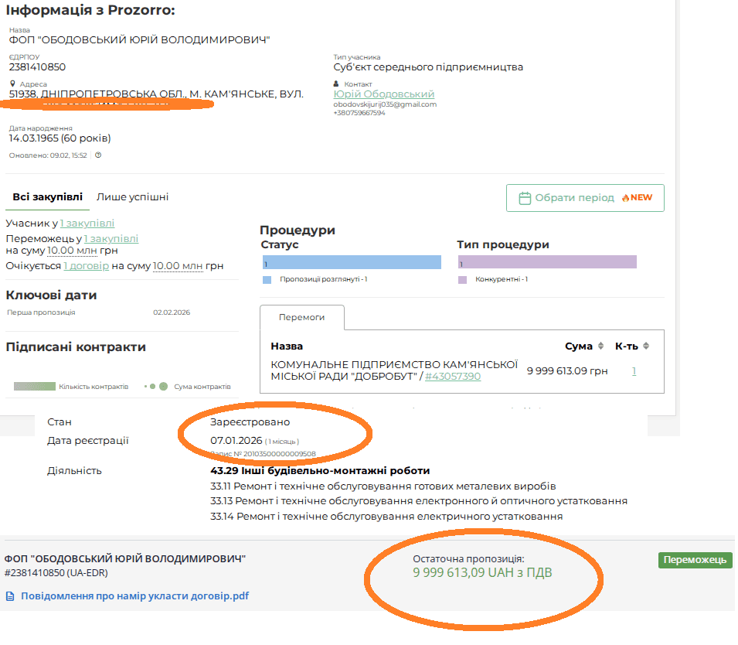Open the #43057390 organization link
738x645 pixels.
point(452,377)
